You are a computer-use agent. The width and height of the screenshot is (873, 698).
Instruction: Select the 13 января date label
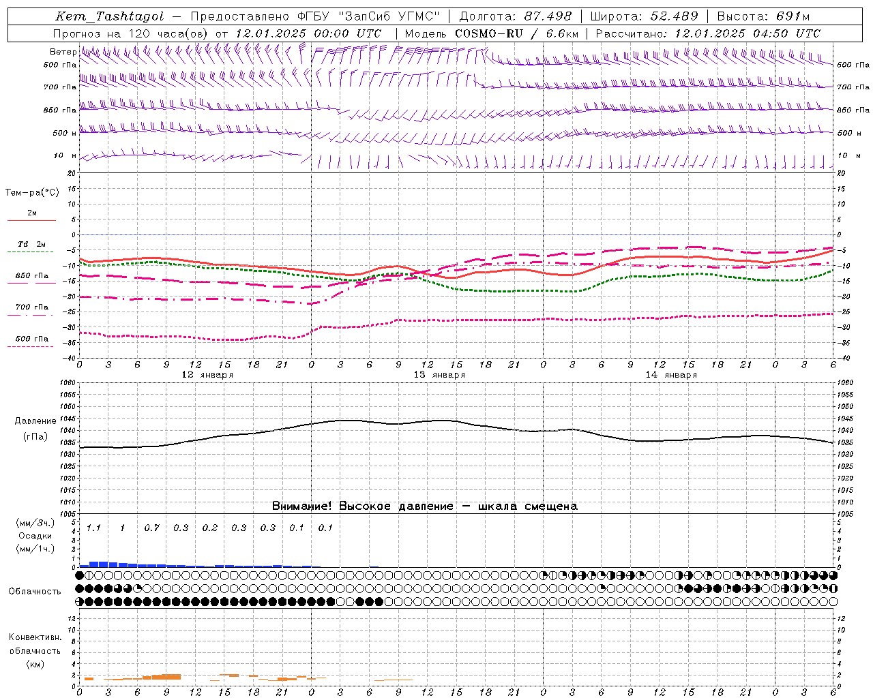[439, 375]
